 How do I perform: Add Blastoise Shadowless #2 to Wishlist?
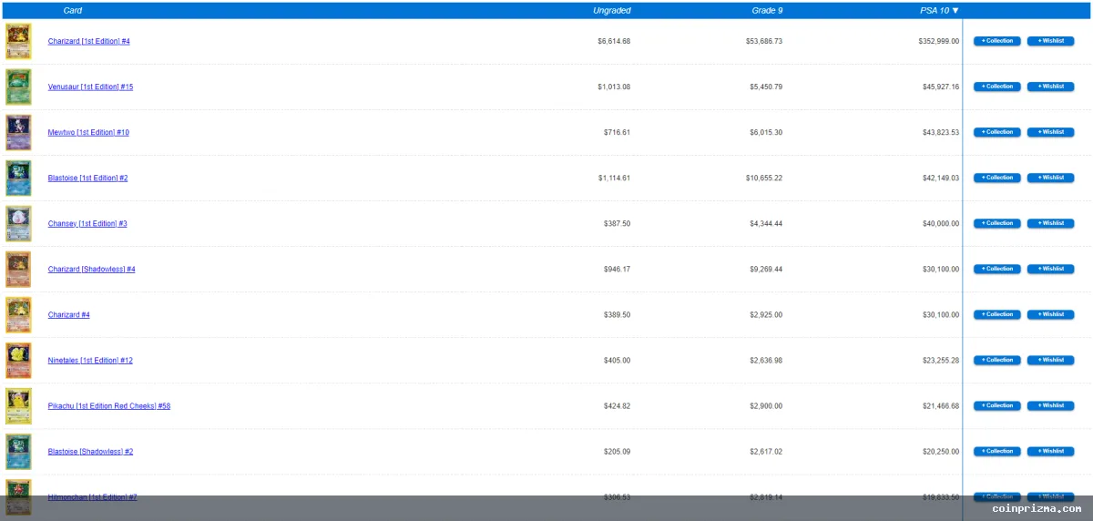coord(1051,451)
